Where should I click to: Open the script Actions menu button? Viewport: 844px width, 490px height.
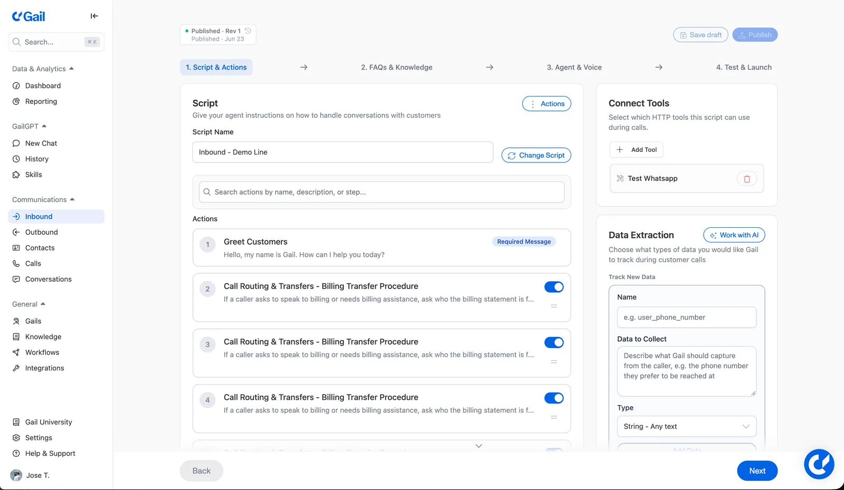[x=546, y=104]
